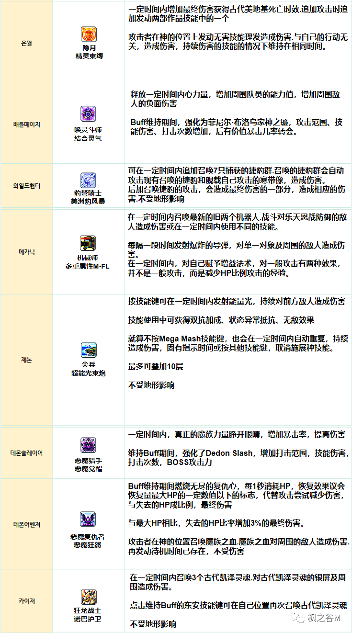Click the 隐月 精灵束缚 label text

[88, 52]
